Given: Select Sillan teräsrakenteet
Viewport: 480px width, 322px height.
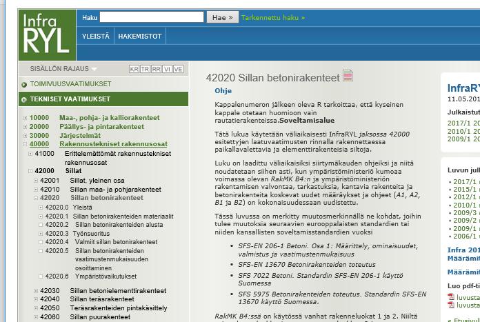Looking at the screenshot, I should pos(102,299).
